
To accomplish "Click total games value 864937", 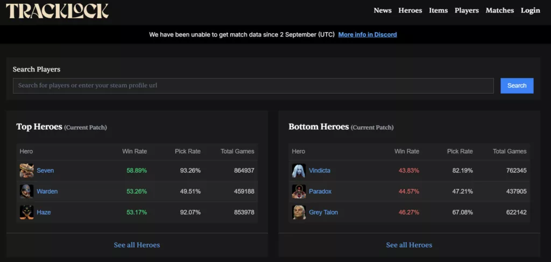I will click(x=244, y=171).
